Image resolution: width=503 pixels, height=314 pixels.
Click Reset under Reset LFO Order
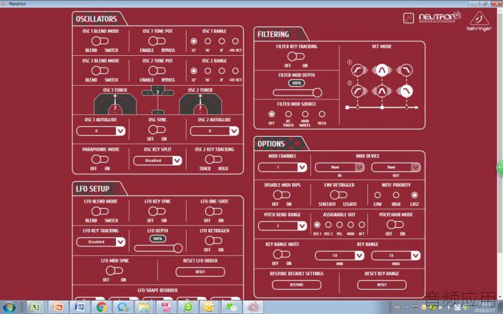coord(200,272)
